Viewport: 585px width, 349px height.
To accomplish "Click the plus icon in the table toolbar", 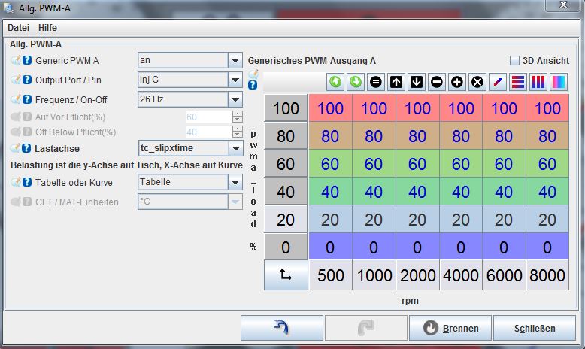I will coord(456,83).
